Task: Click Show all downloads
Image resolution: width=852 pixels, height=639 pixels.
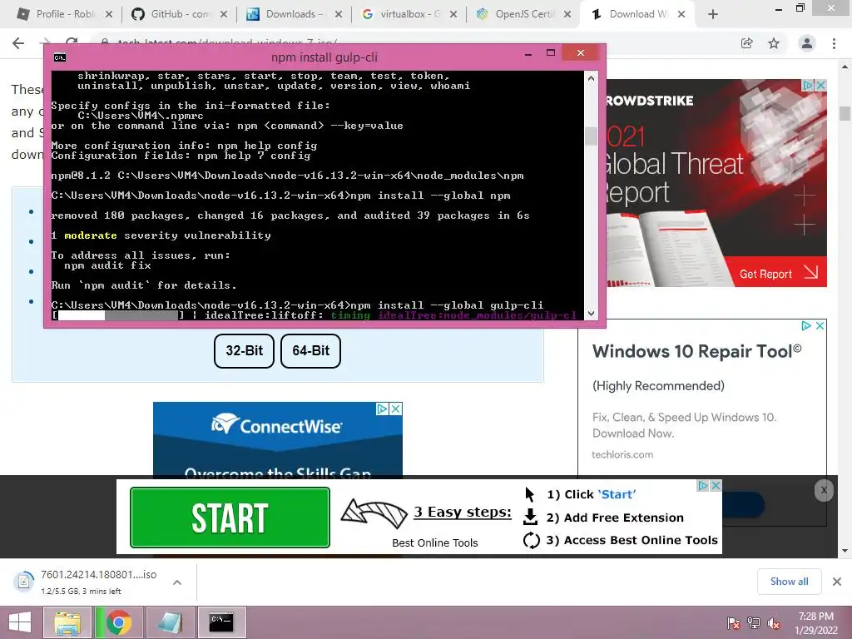Action: click(x=789, y=582)
